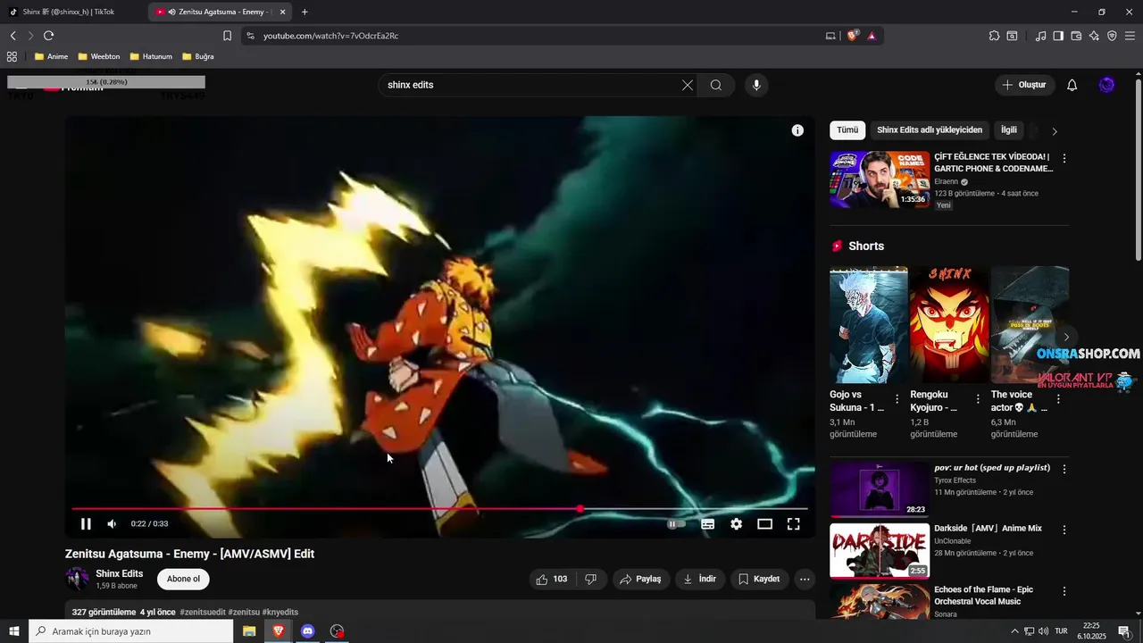The height and width of the screenshot is (643, 1143).
Task: Open Discord from the Windows taskbar
Action: pyautogui.click(x=307, y=631)
